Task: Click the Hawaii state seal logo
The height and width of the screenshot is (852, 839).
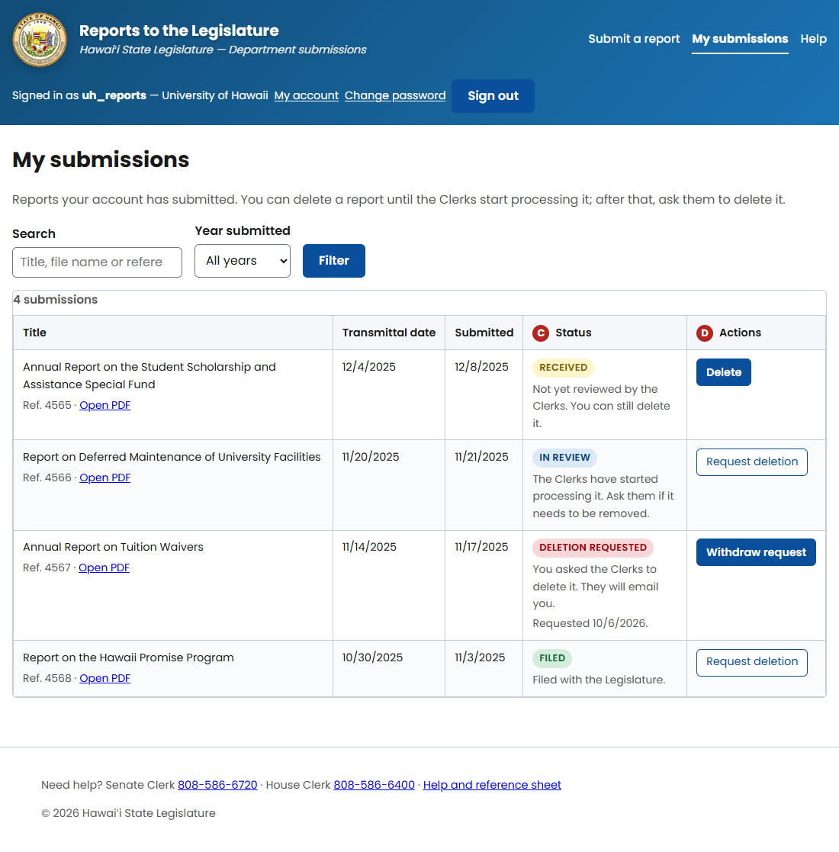Action: [x=40, y=40]
